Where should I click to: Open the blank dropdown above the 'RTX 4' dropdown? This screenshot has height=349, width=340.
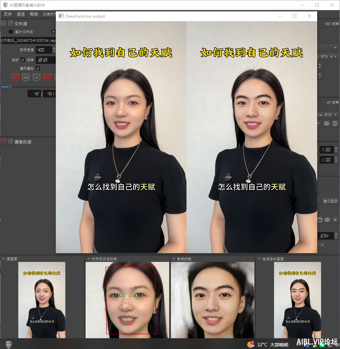coord(328,48)
